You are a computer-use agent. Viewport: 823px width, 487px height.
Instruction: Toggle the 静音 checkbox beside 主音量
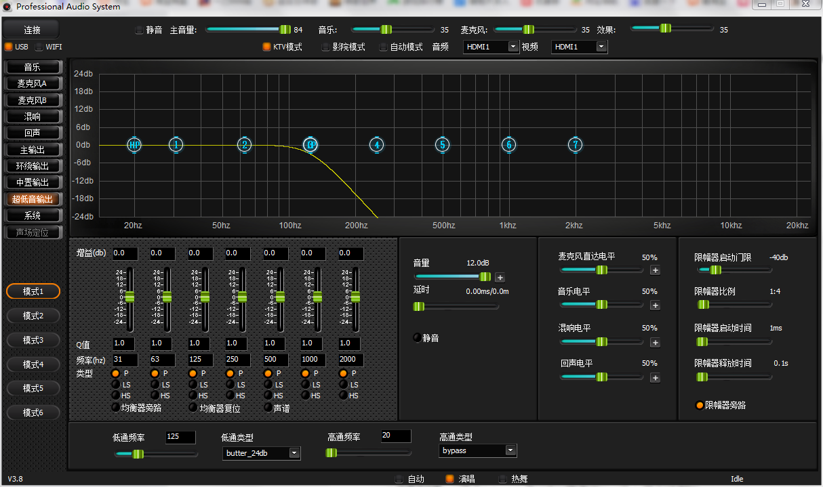pos(140,30)
